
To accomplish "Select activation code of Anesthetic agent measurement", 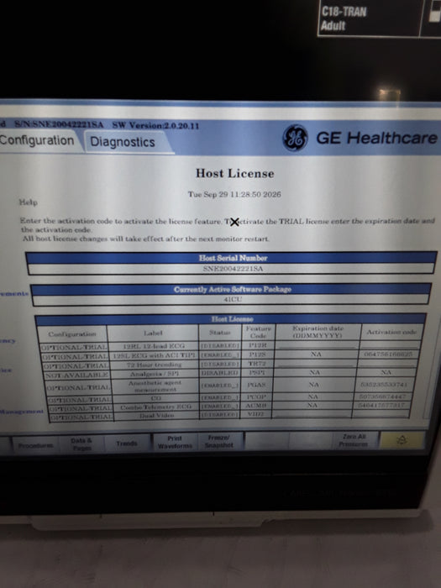I will pyautogui.click(x=384, y=385).
